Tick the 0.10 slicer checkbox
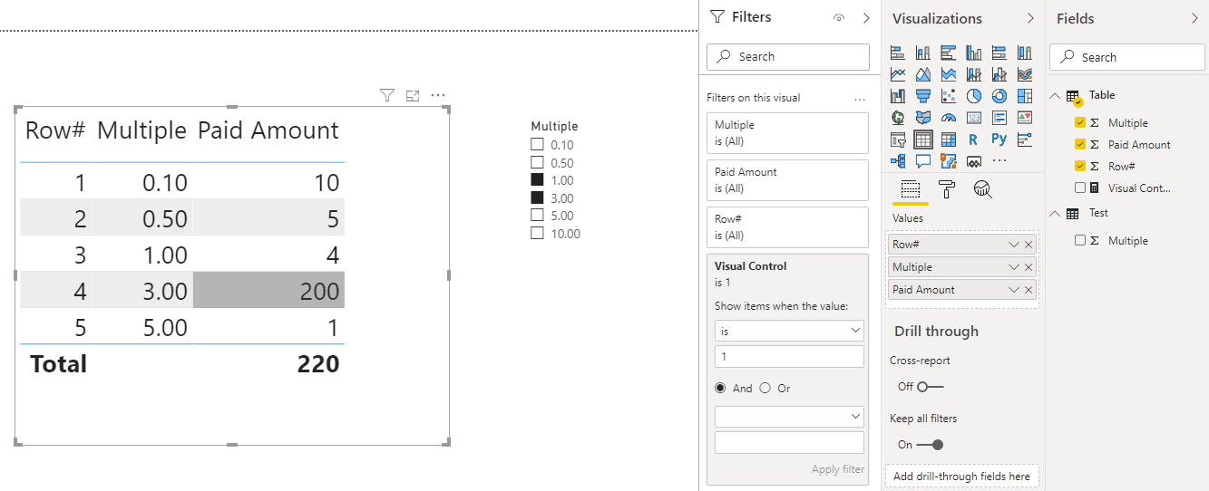 (537, 145)
